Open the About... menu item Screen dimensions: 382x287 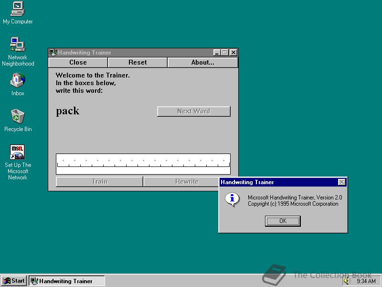(202, 62)
